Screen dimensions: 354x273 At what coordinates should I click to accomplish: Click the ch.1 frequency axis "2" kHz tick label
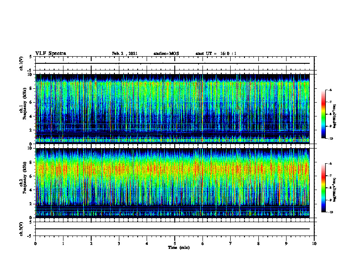click(31, 130)
